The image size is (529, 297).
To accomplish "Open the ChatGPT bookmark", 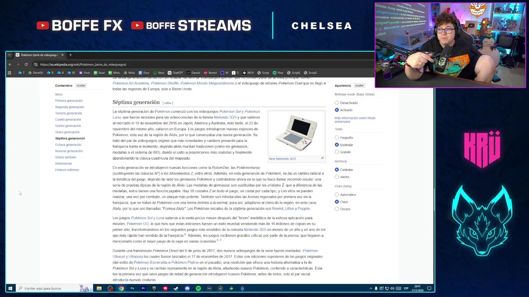I will click(x=175, y=73).
